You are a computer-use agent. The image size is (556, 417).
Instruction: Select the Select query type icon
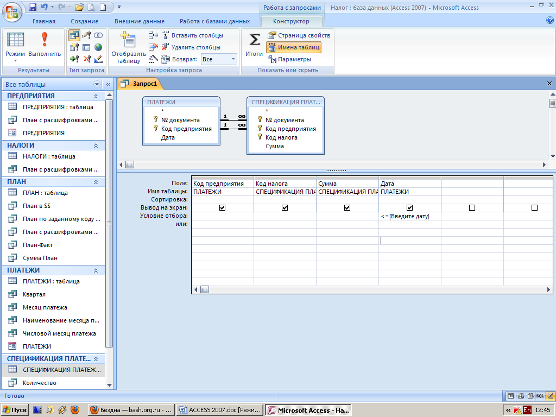pos(74,35)
